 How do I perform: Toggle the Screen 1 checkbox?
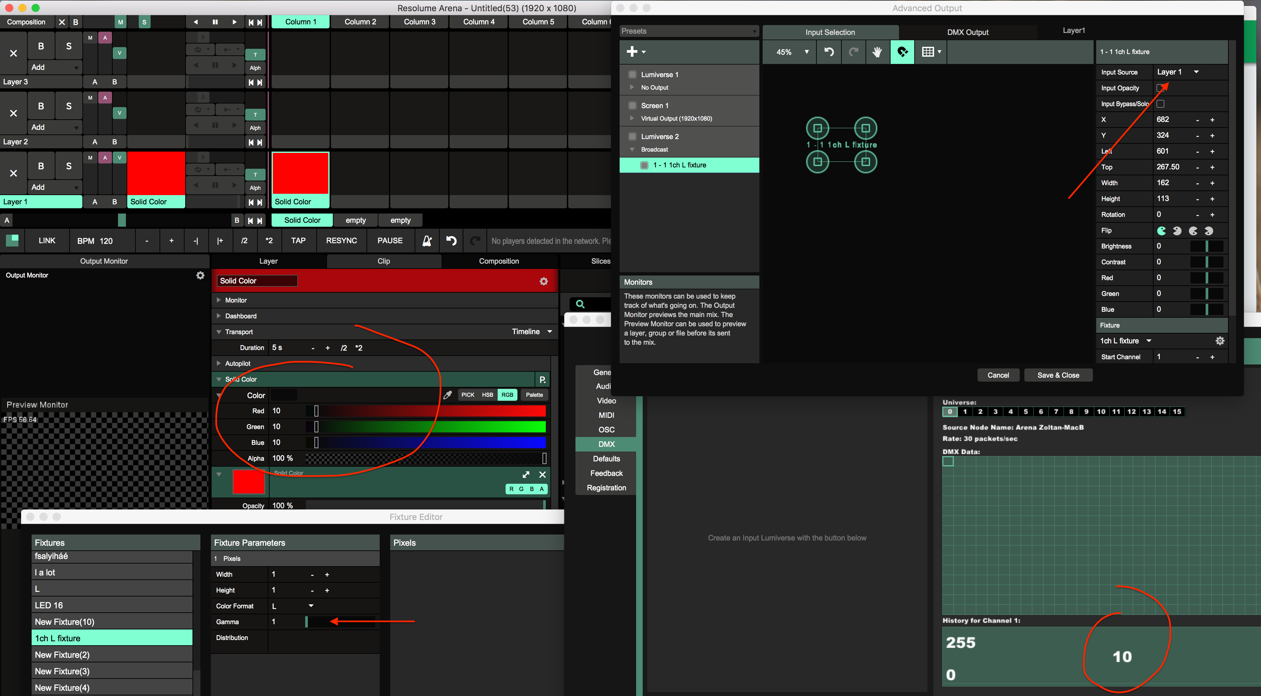click(632, 105)
